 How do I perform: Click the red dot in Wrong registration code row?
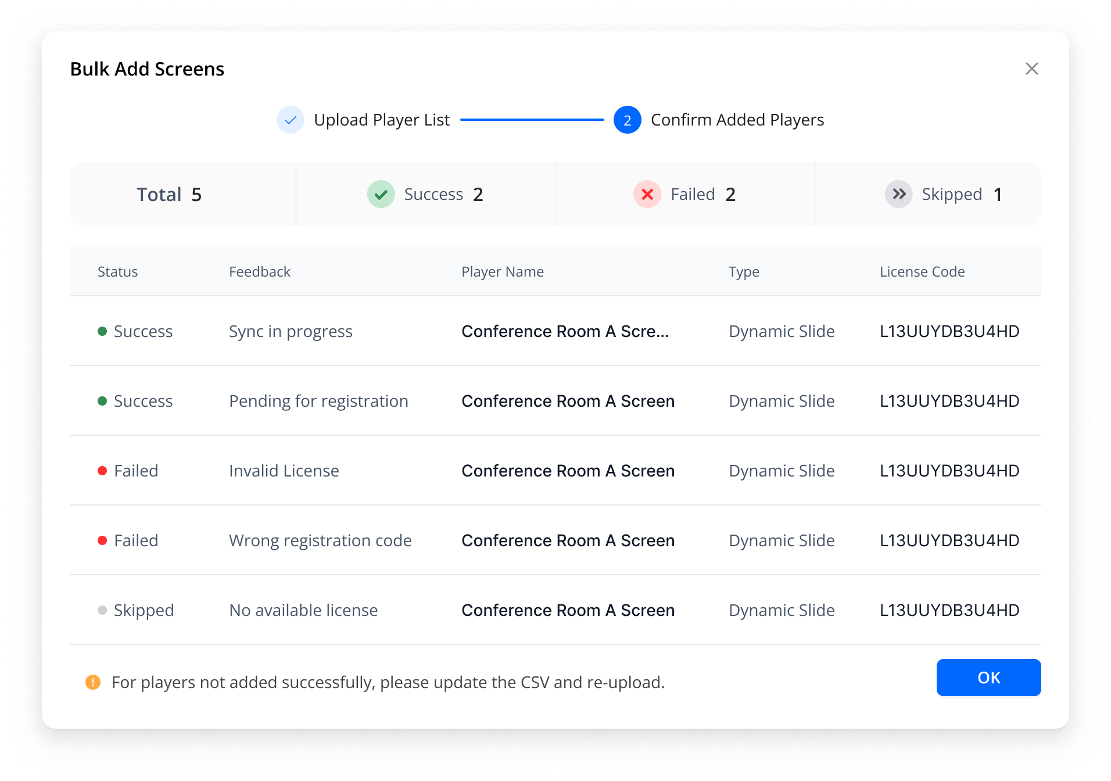[x=102, y=540]
